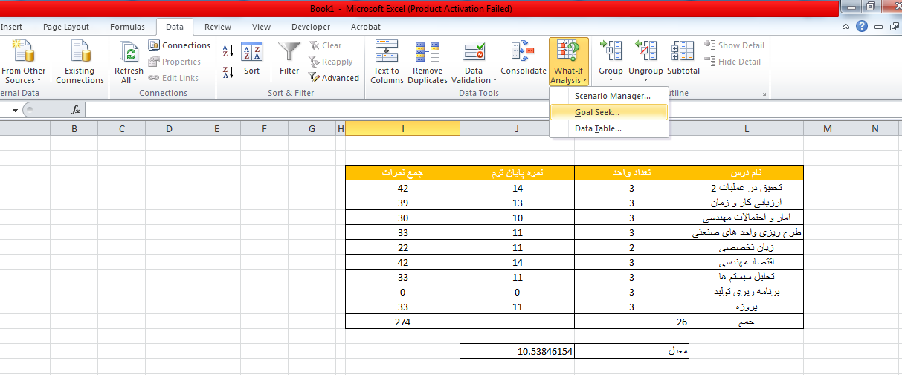Open the Developer tab

coord(310,27)
